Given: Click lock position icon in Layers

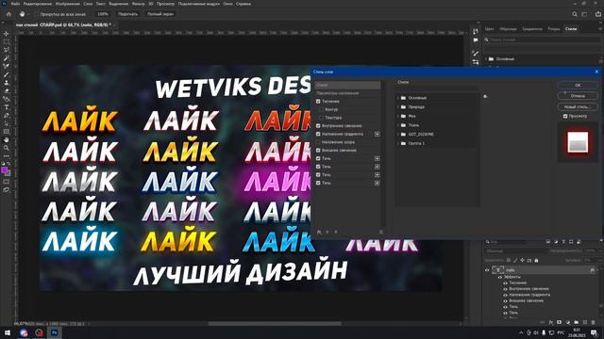Looking at the screenshot, I should [522, 260].
